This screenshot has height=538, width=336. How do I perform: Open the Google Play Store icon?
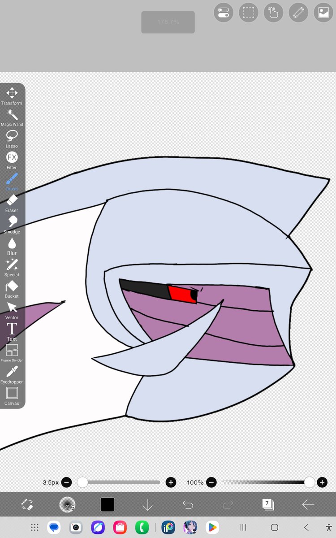click(212, 528)
